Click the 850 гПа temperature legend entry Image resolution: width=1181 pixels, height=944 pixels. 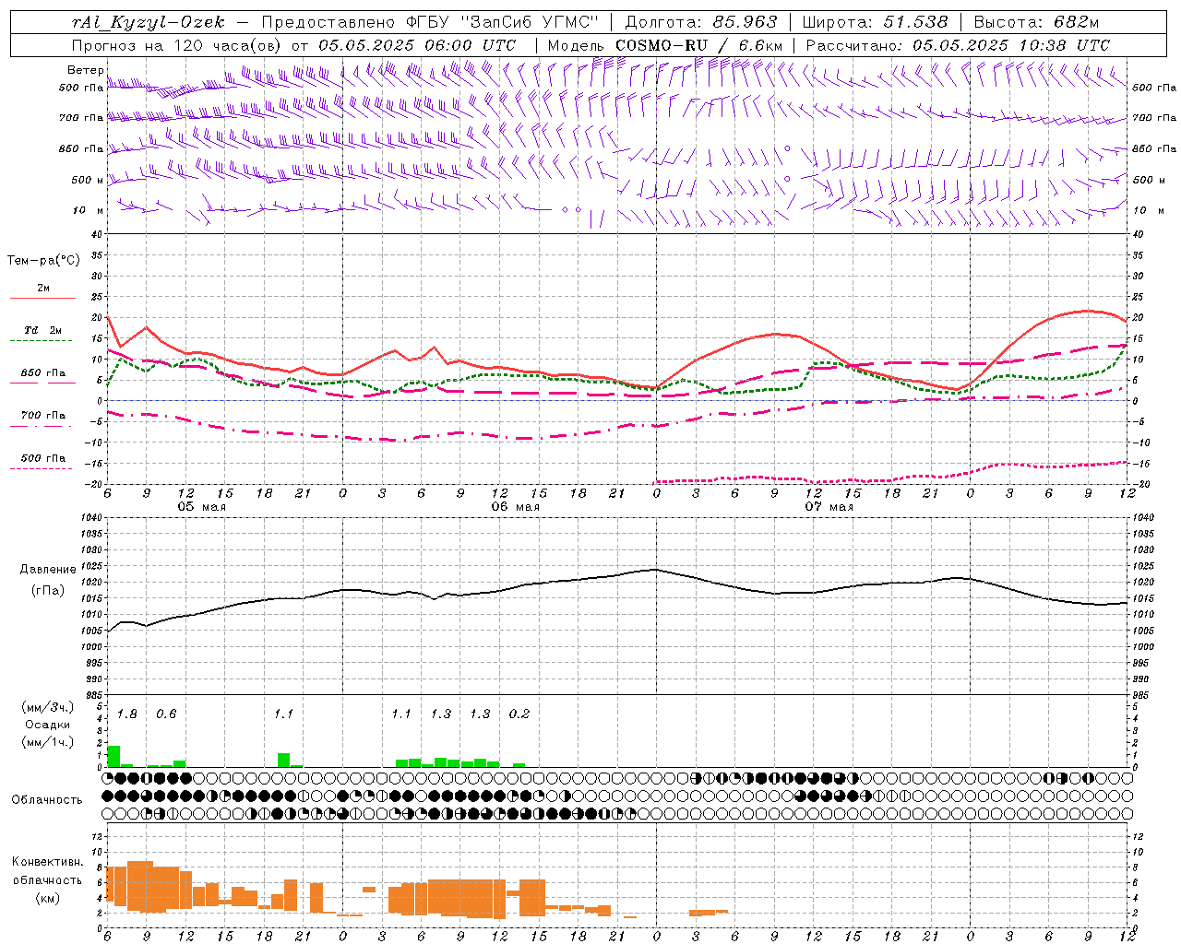pos(43,372)
